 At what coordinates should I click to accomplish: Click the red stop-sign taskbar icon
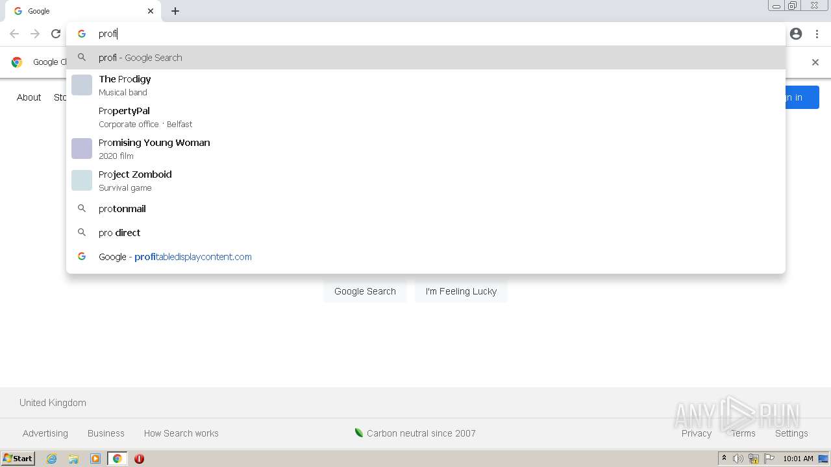[x=139, y=459]
